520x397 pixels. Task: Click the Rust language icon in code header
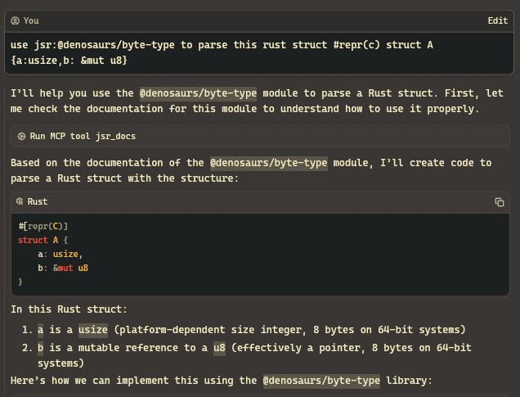(20, 201)
